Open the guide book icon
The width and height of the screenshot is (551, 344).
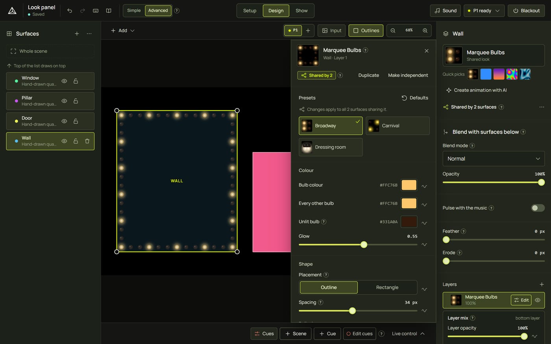pyautogui.click(x=109, y=11)
